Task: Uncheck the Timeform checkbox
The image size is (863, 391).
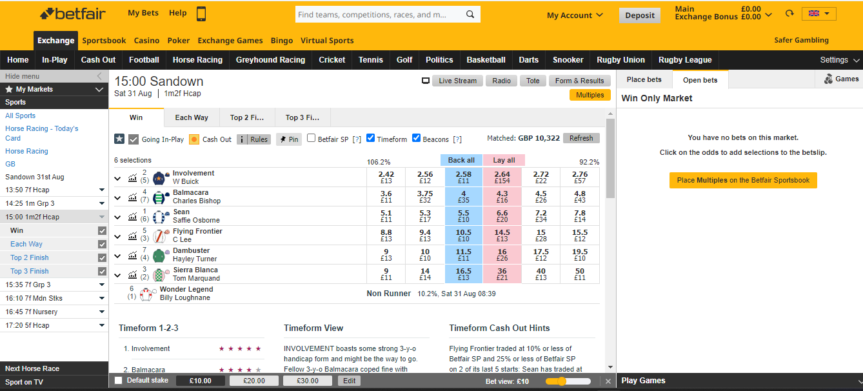Action: point(370,138)
